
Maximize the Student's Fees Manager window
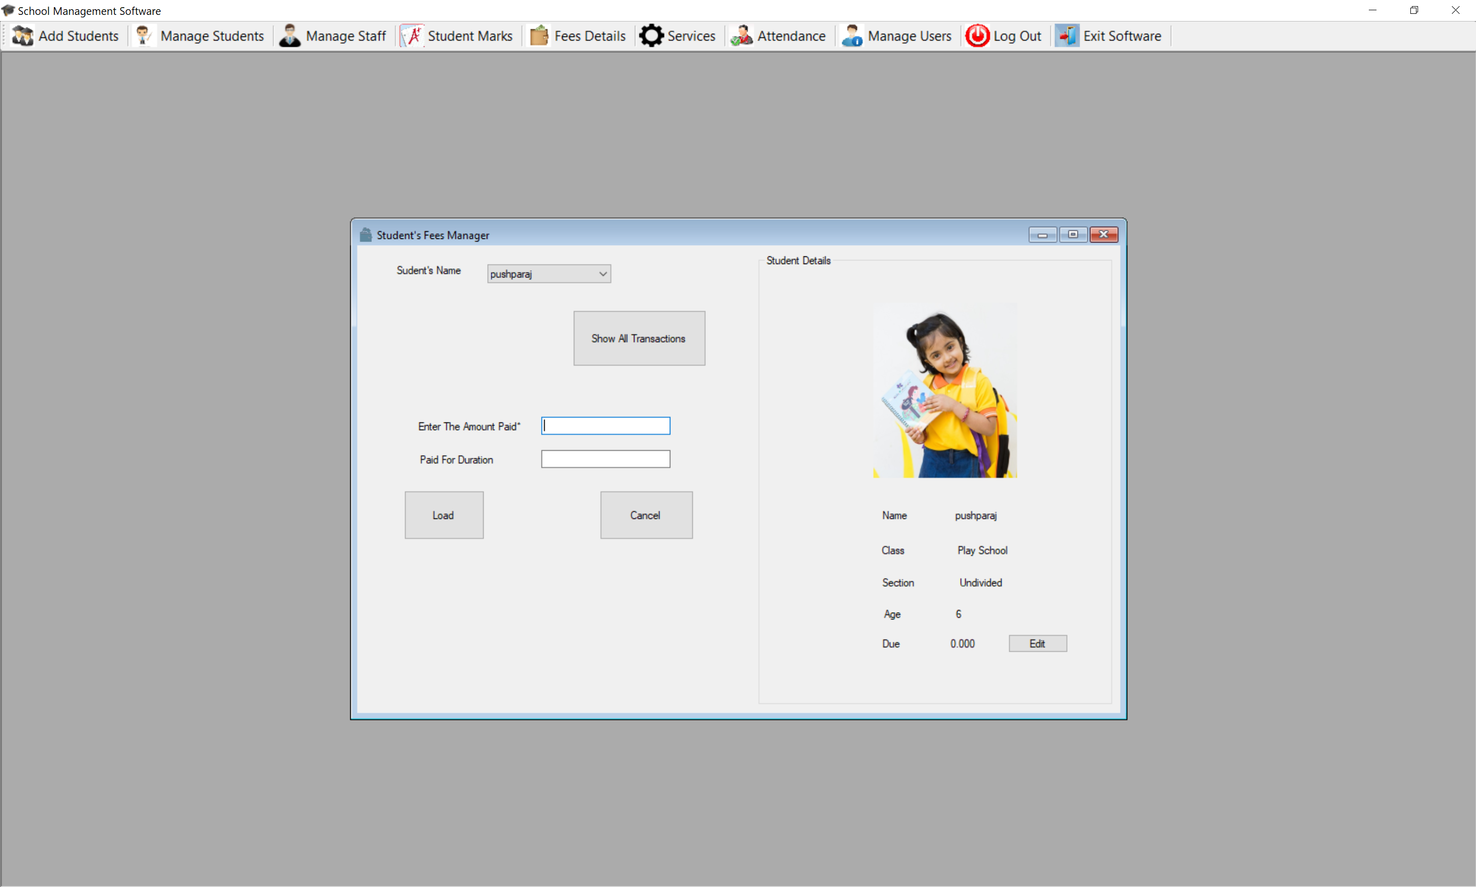1072,235
